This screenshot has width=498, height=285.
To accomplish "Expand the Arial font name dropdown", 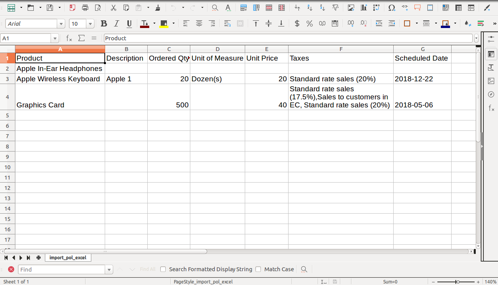I will pyautogui.click(x=61, y=24).
